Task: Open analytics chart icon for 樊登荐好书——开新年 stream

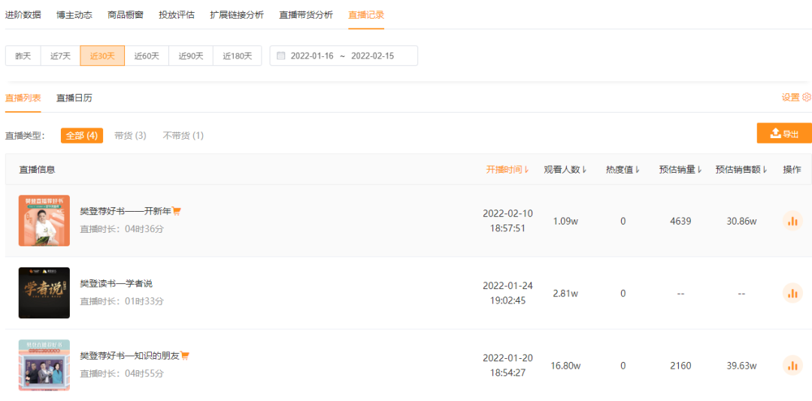Action: pyautogui.click(x=792, y=221)
